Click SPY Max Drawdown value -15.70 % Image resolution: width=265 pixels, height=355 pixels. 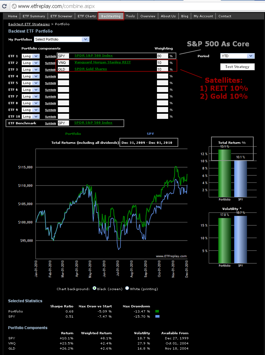pyautogui.click(x=142, y=317)
